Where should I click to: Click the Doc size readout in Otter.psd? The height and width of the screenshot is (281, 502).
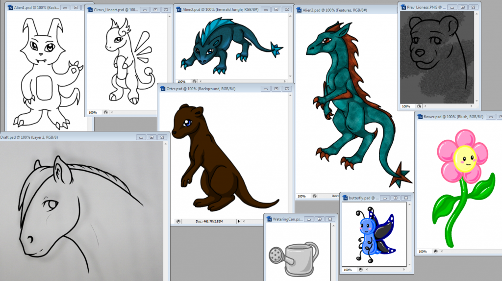tap(209, 221)
